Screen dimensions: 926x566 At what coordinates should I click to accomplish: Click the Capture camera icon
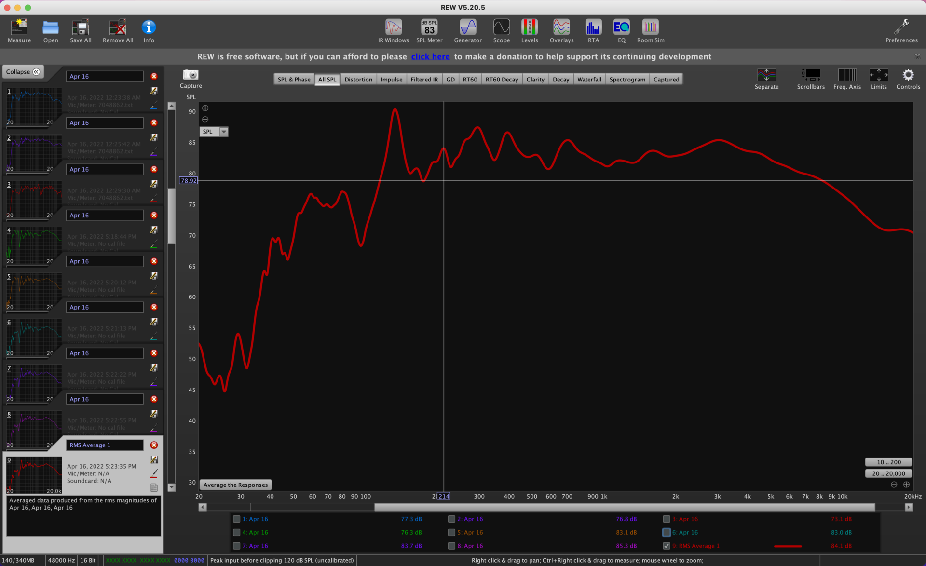coord(191,75)
